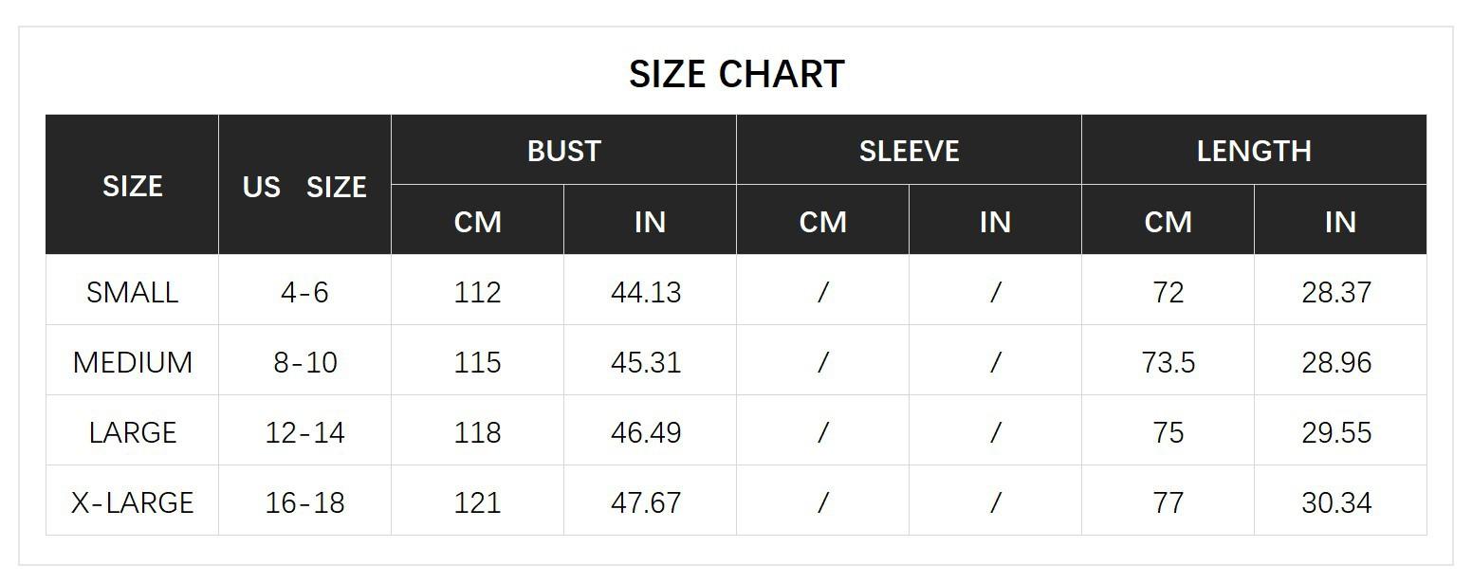Click the 30.34 length inch value
This screenshot has width=1472, height=583.
1336,502
